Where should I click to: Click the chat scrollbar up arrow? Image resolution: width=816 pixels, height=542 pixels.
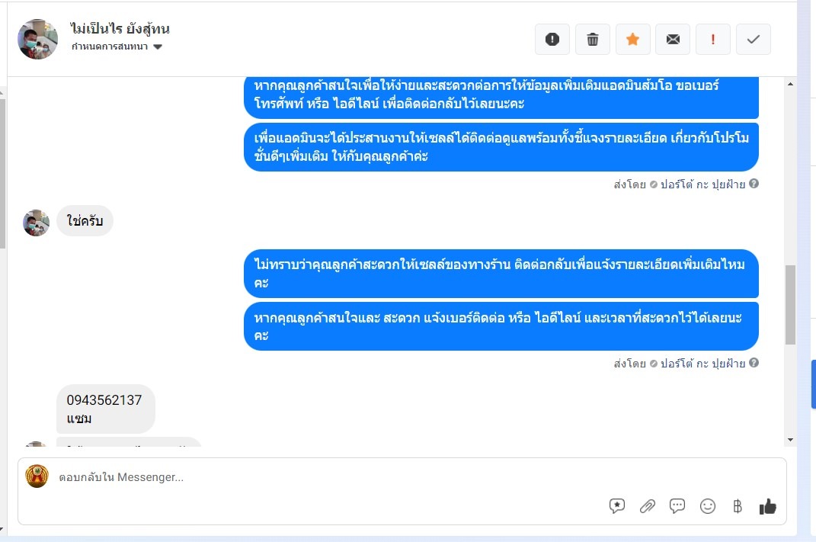click(791, 84)
